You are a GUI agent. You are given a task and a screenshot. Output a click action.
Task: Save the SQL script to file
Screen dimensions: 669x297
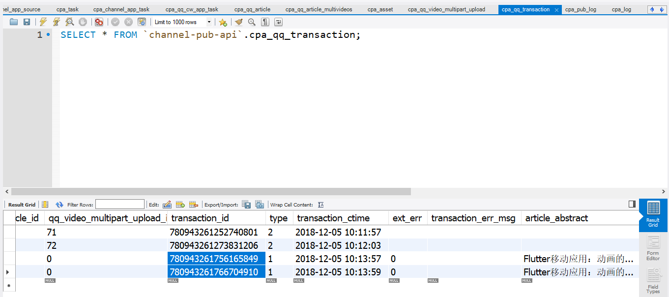coord(27,22)
